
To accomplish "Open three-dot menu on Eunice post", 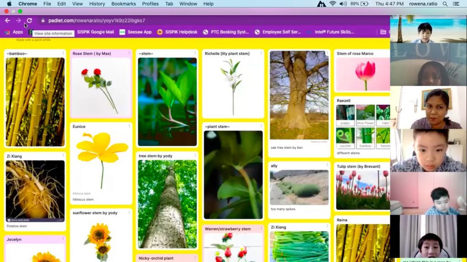I will tap(129, 126).
